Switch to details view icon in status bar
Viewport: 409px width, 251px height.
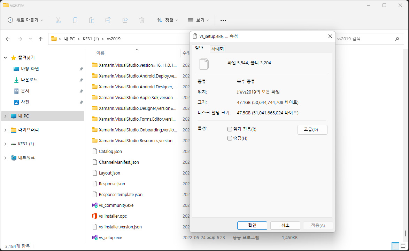point(396,246)
